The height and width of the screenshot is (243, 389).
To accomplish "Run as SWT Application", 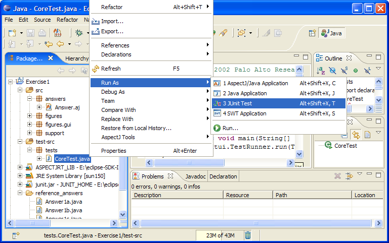I will pos(279,113).
